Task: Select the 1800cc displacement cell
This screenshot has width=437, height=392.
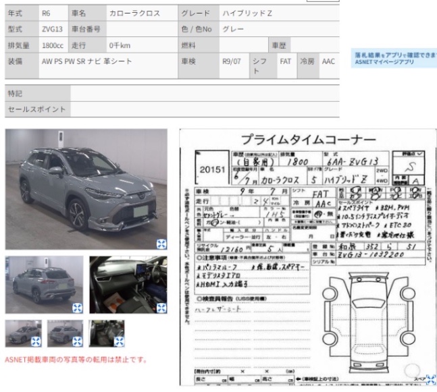Action: click(x=53, y=45)
